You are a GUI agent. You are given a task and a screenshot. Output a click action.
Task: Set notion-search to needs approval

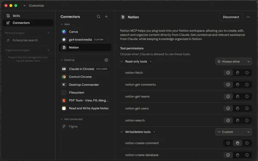coord(237,120)
